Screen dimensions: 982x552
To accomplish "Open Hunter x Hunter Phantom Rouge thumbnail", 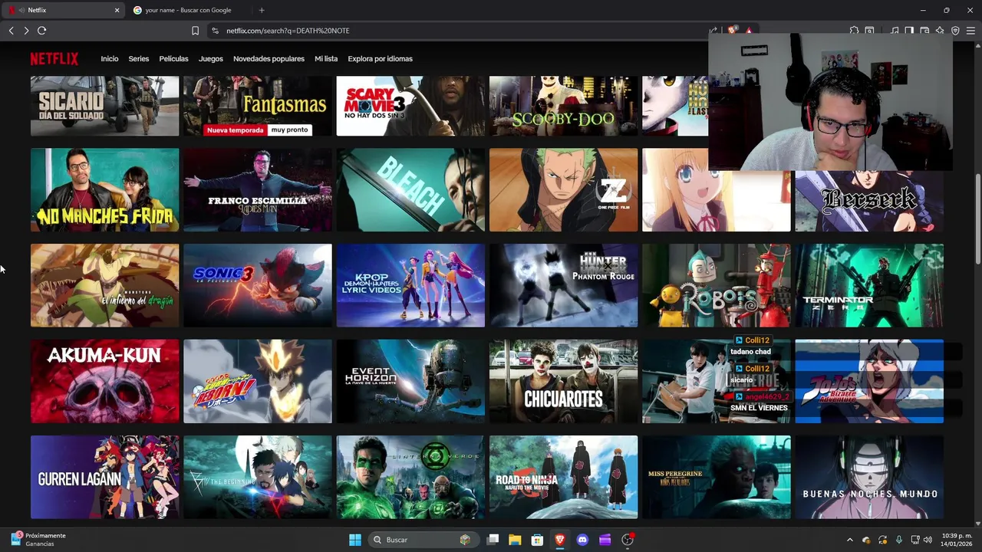I will click(563, 285).
